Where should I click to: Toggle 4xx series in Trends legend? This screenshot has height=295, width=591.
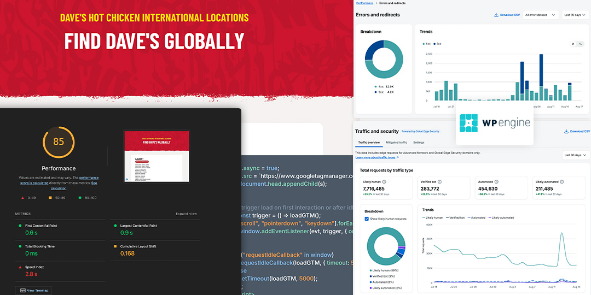tap(427, 44)
